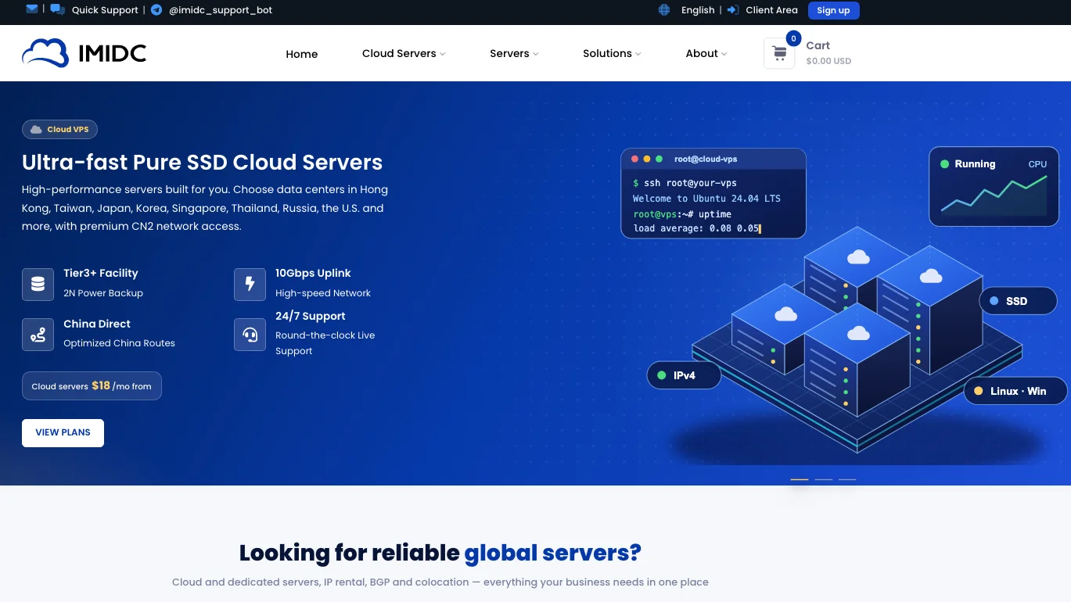
Task: Click the VIEW PLANS button
Action: [x=63, y=432]
